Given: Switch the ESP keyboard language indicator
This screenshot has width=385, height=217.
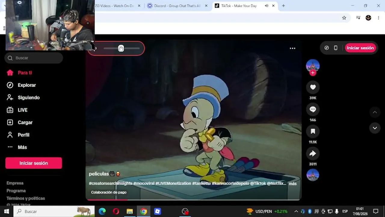Looking at the screenshot, I should pos(345,211).
